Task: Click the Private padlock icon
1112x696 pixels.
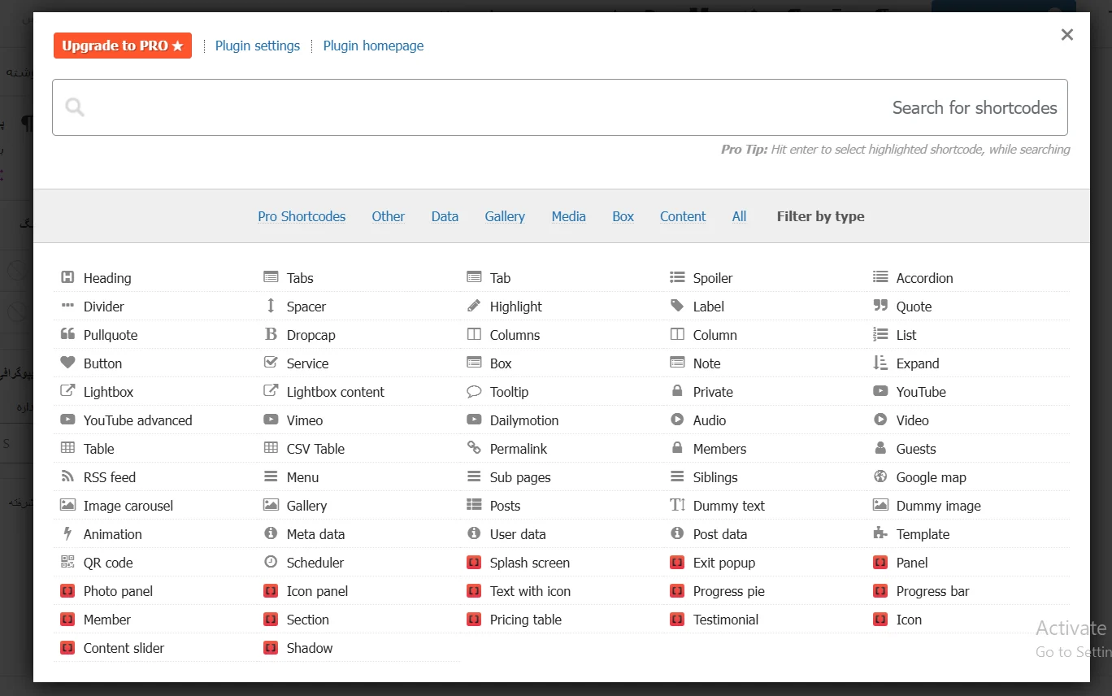Action: point(677,392)
